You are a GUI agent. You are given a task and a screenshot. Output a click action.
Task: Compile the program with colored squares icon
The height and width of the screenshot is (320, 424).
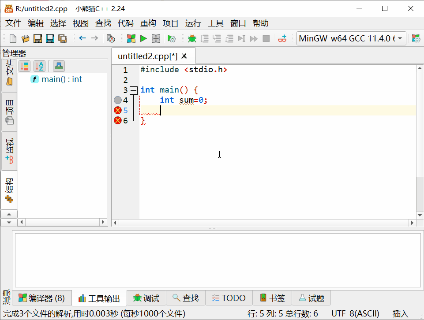(x=131, y=39)
